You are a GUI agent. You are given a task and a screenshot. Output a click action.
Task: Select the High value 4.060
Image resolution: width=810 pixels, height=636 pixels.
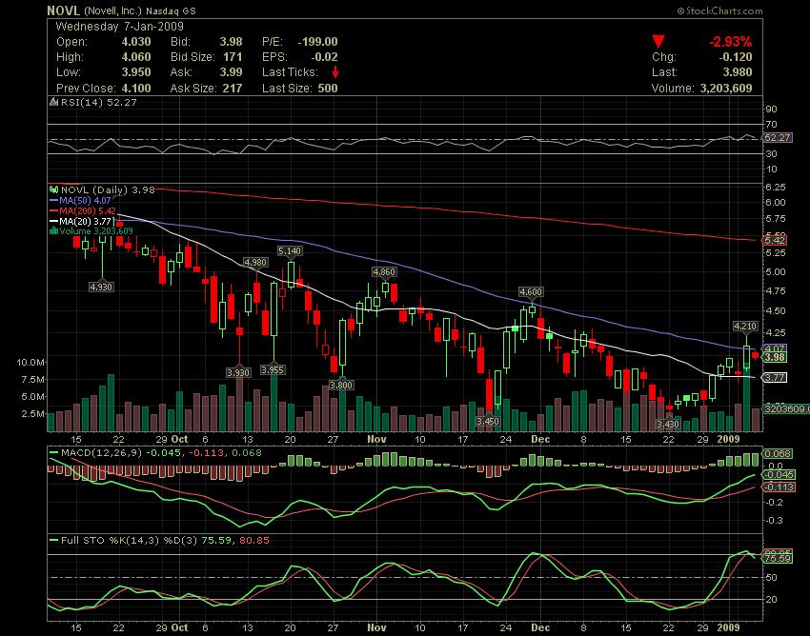tap(136, 57)
